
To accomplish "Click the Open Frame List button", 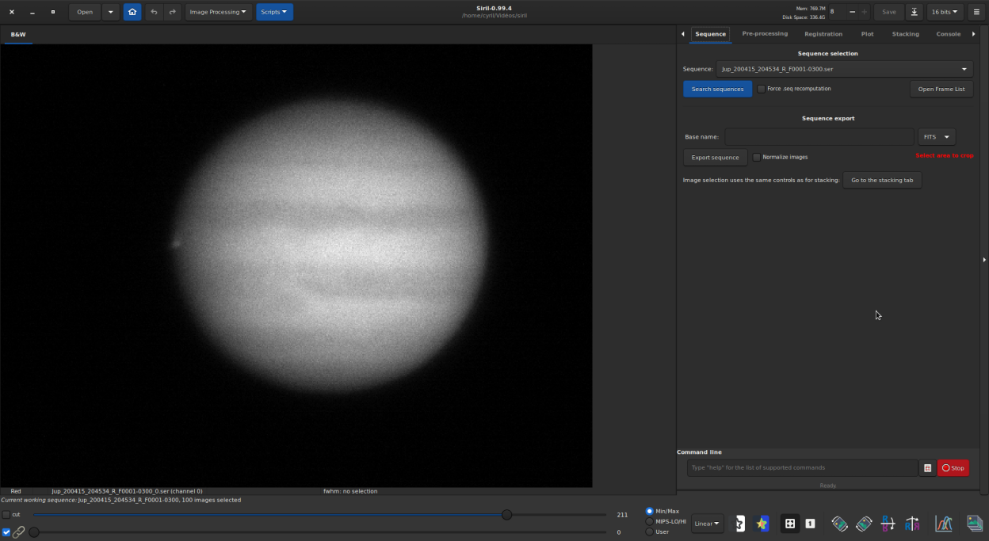I will [x=941, y=89].
